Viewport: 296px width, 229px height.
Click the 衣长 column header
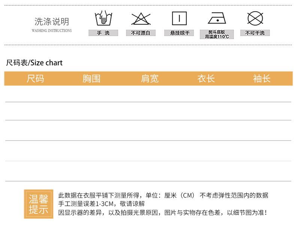point(206,78)
